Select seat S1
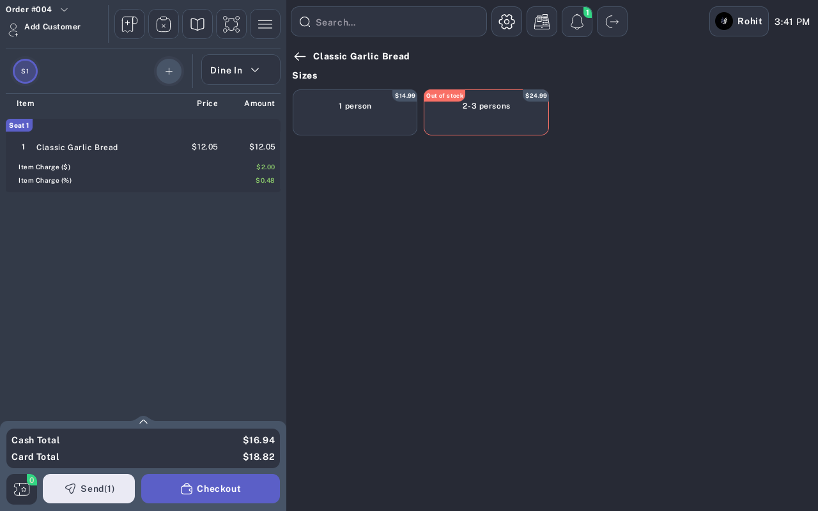 (25, 71)
